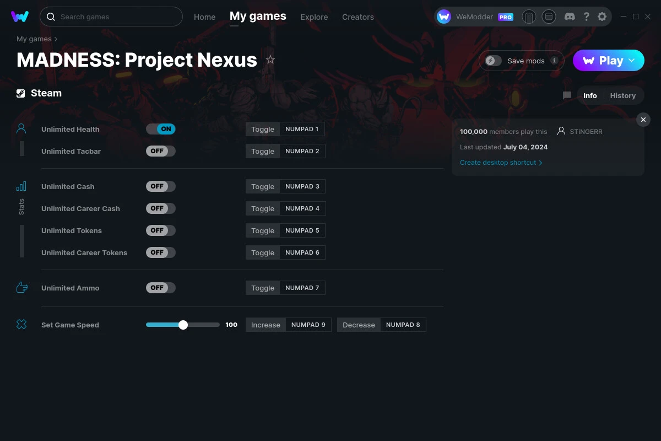This screenshot has height=441, width=661.
Task: Click the icon next to Set Game Speed
Action: pyautogui.click(x=21, y=324)
